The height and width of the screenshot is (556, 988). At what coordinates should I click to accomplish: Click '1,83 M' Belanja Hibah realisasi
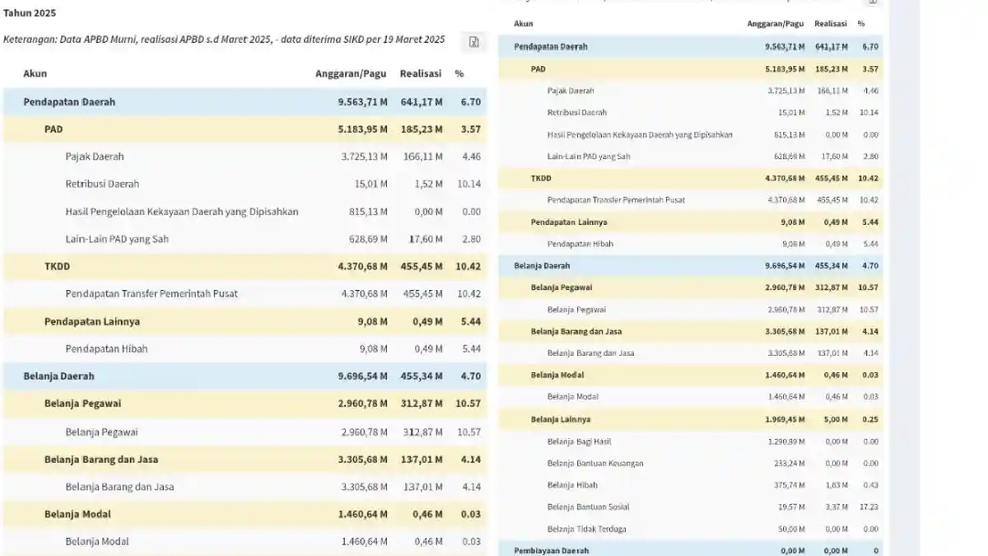(x=837, y=485)
